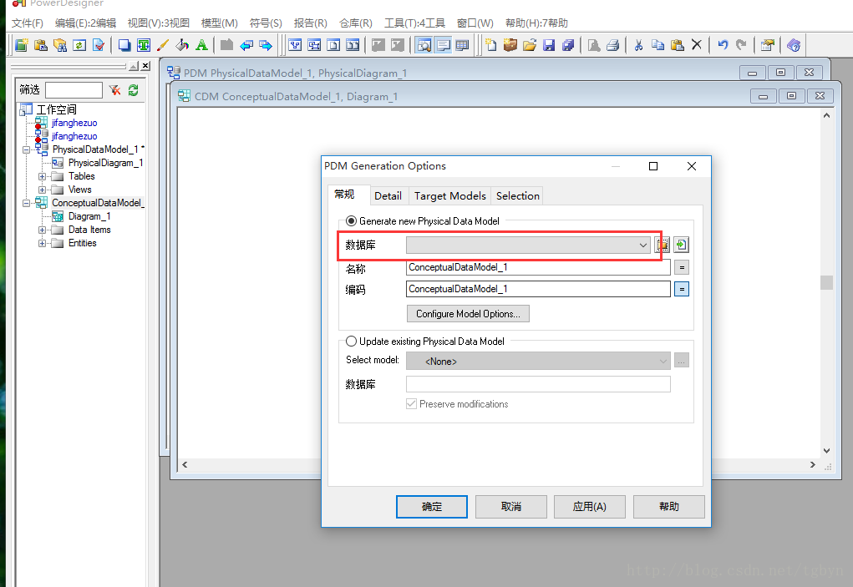853x587 pixels.
Task: Click the CDM window horizontal scrollbar left arrow
Action: [x=185, y=465]
